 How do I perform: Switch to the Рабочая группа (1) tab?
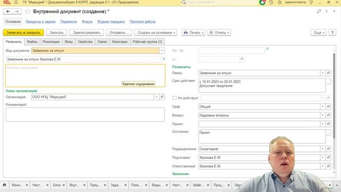pos(147,42)
